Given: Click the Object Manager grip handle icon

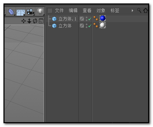Looking at the screenshot, I should (50, 10).
